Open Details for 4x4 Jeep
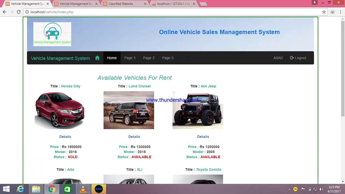The width and height of the screenshot is (345, 194). 203,137
